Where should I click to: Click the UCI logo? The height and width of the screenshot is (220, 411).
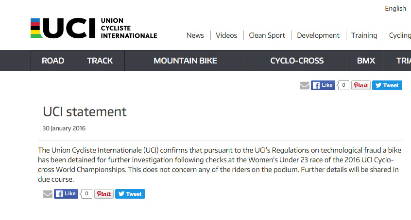(93, 29)
